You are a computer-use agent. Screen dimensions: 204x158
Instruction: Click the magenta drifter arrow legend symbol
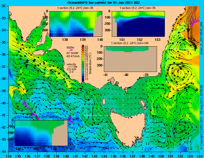click(71, 50)
